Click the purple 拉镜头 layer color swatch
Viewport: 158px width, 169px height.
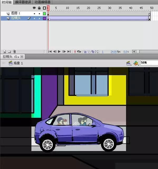[44, 18]
